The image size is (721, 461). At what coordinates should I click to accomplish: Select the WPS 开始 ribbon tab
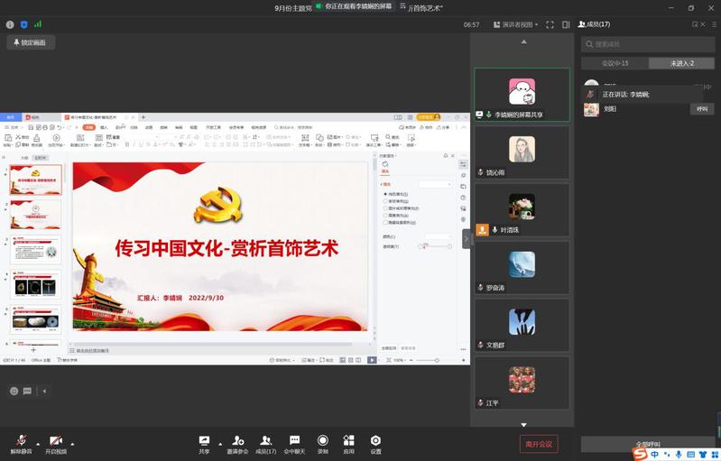88,127
